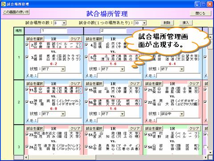214x161 pixels.
Task: Click the horizontal scrollbar left arrow
Action: pos(26,157)
